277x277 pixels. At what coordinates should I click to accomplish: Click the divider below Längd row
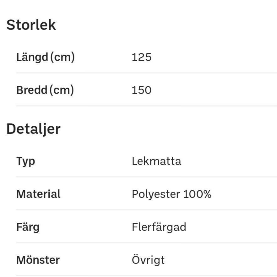146,73
